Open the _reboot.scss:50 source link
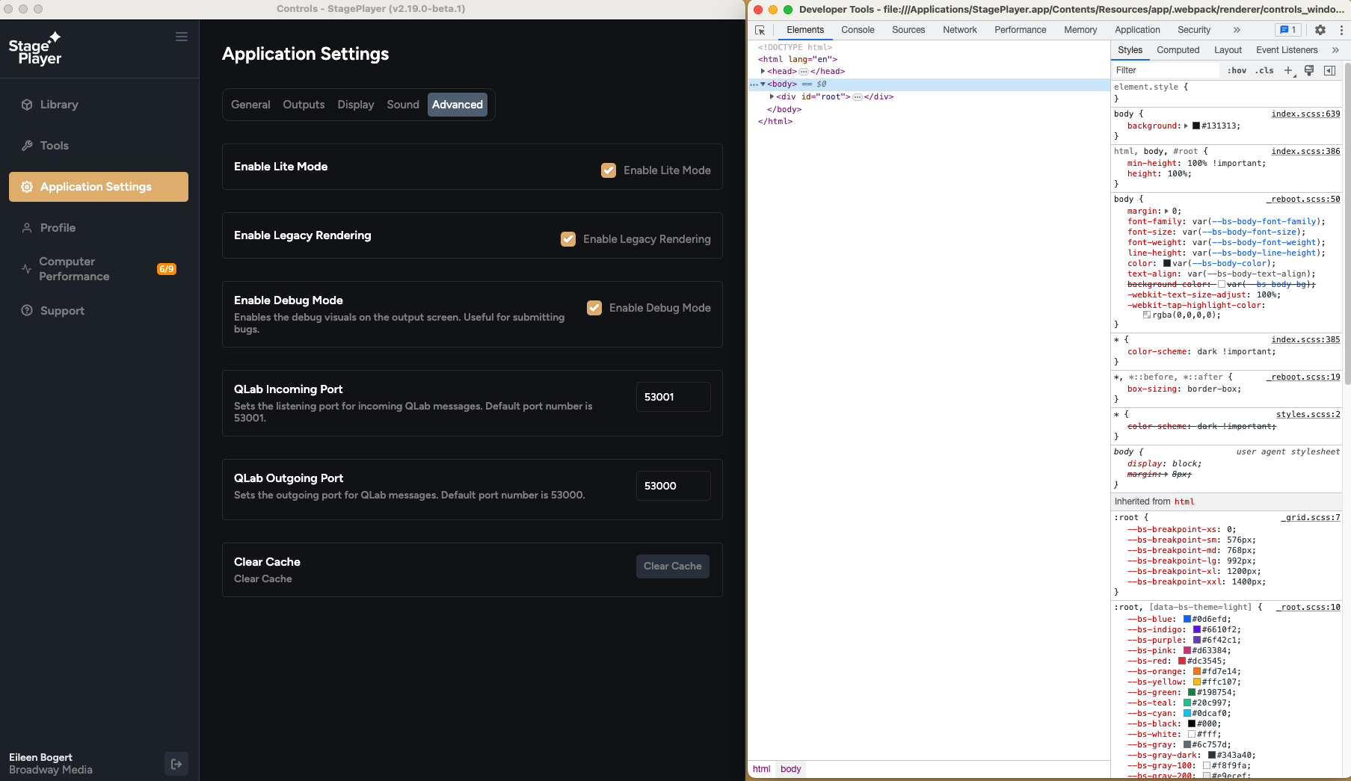The image size is (1351, 781). pyautogui.click(x=1303, y=200)
